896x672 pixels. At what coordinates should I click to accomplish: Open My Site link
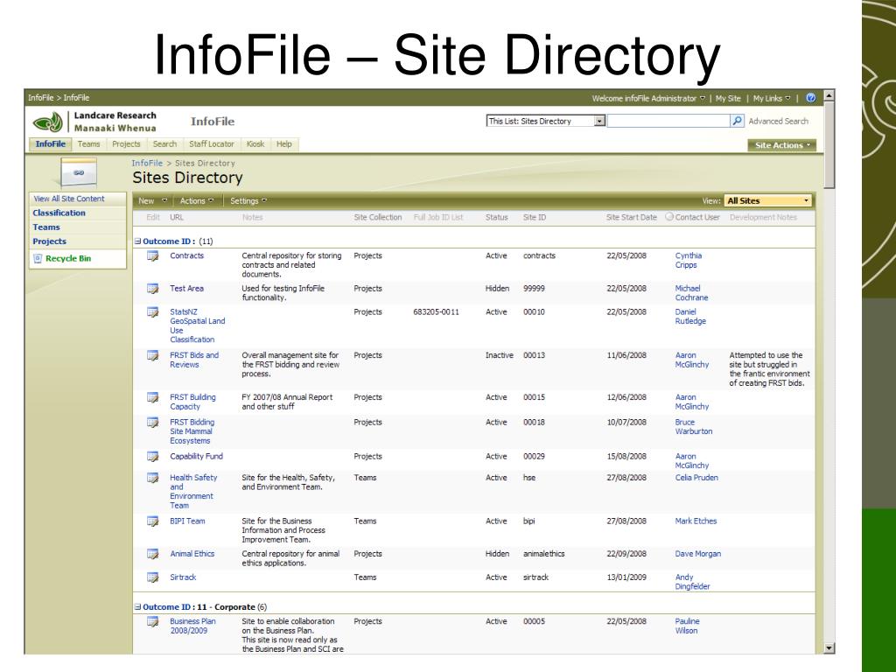coord(728,98)
